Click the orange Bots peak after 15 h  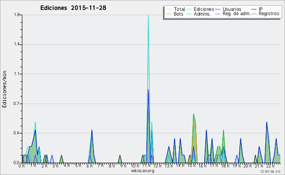point(195,122)
